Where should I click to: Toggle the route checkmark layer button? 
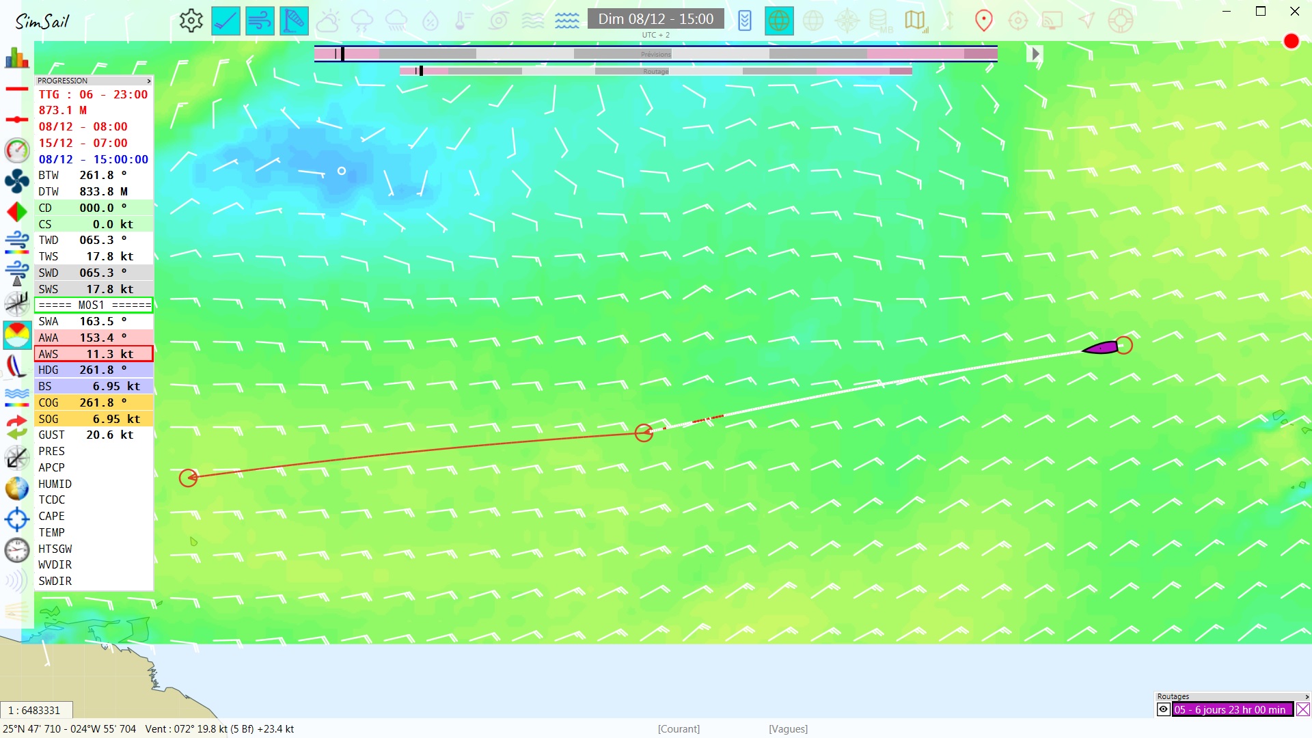225,20
